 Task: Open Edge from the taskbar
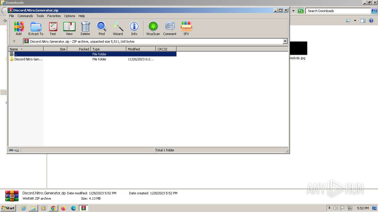[x=74, y=208]
